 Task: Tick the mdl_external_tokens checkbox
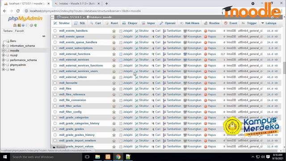pos(55,77)
